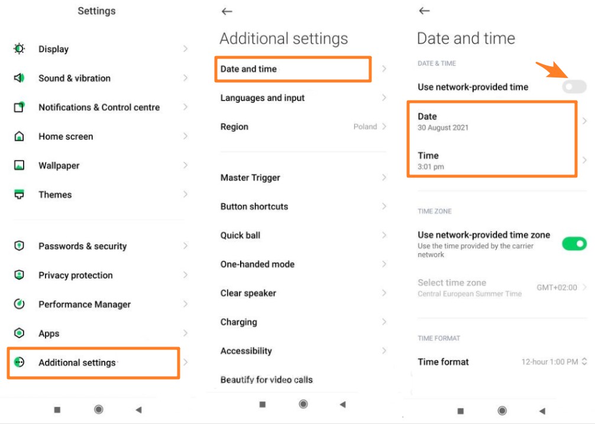
Task: Select the Sound & vibration speaker icon
Action: (19, 78)
